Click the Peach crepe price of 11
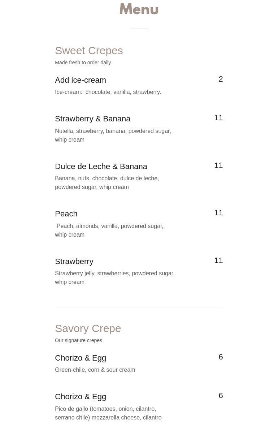Screen dimensions: 278x422 click(218, 213)
